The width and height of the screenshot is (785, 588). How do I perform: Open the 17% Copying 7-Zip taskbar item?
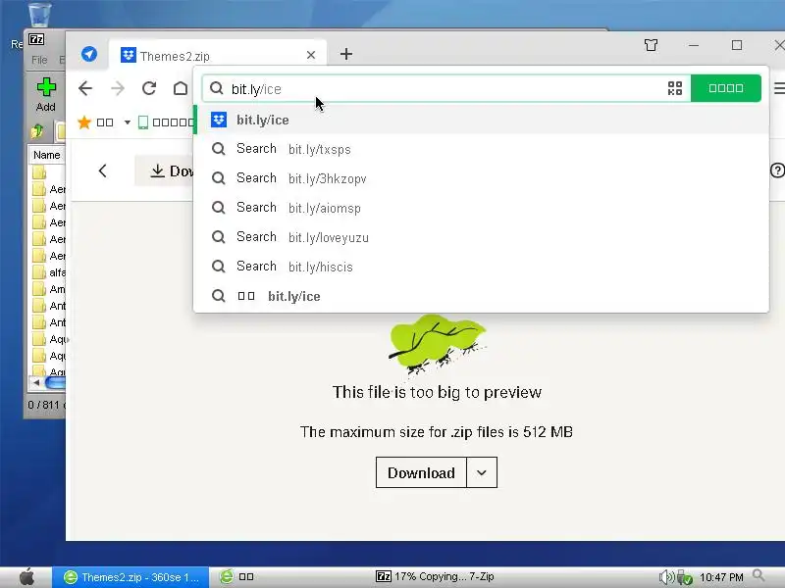pos(435,577)
